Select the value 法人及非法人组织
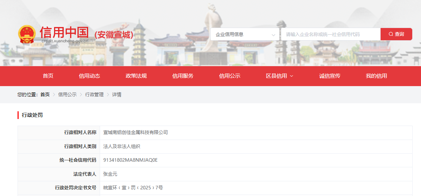Image resolution: width=421 pixels, height=196 pixels. (122, 146)
